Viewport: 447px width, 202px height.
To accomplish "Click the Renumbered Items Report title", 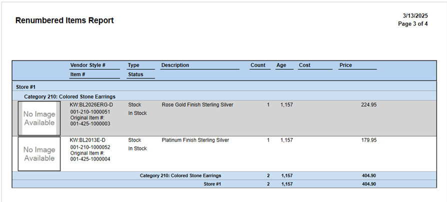I will pyautogui.click(x=64, y=20).
